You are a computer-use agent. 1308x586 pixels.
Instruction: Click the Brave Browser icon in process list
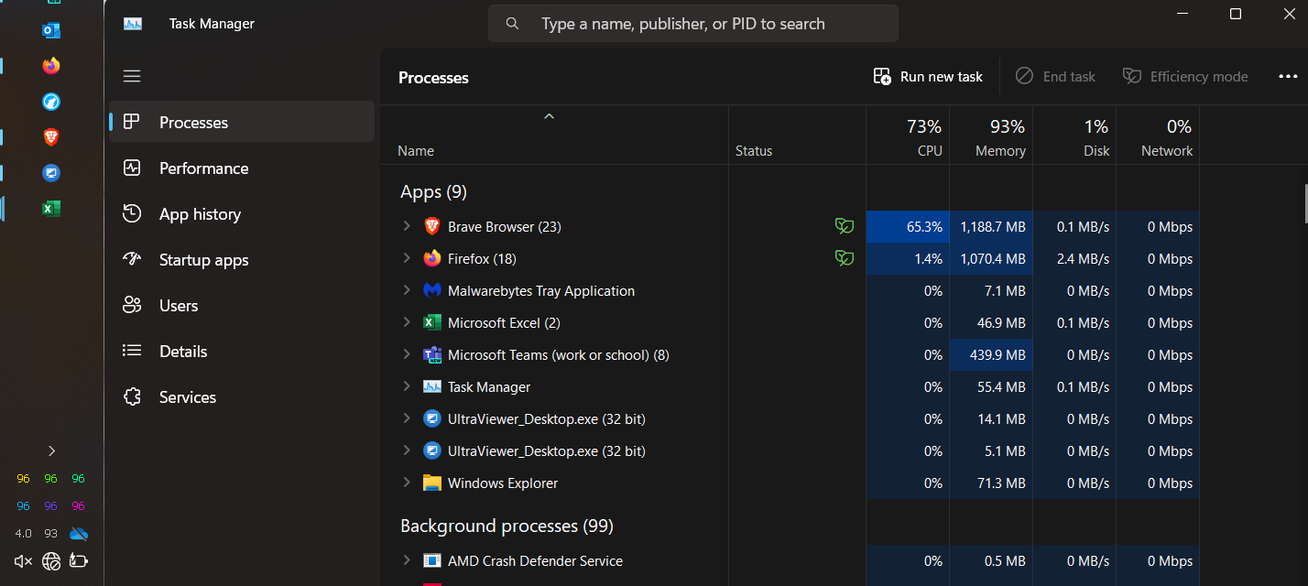tap(432, 226)
